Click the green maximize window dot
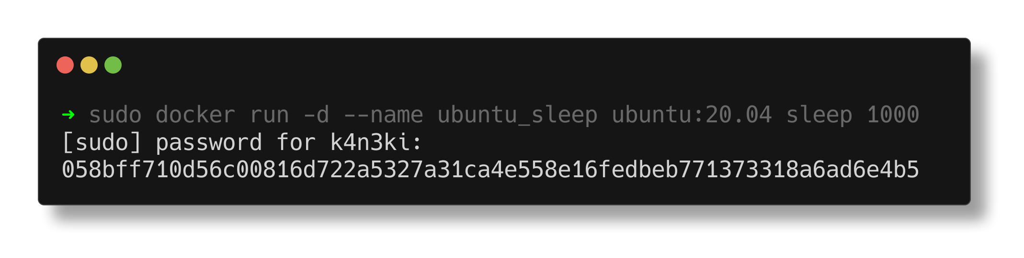 coord(113,65)
